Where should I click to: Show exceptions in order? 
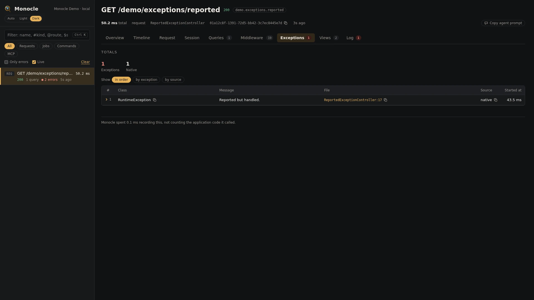pos(122,80)
